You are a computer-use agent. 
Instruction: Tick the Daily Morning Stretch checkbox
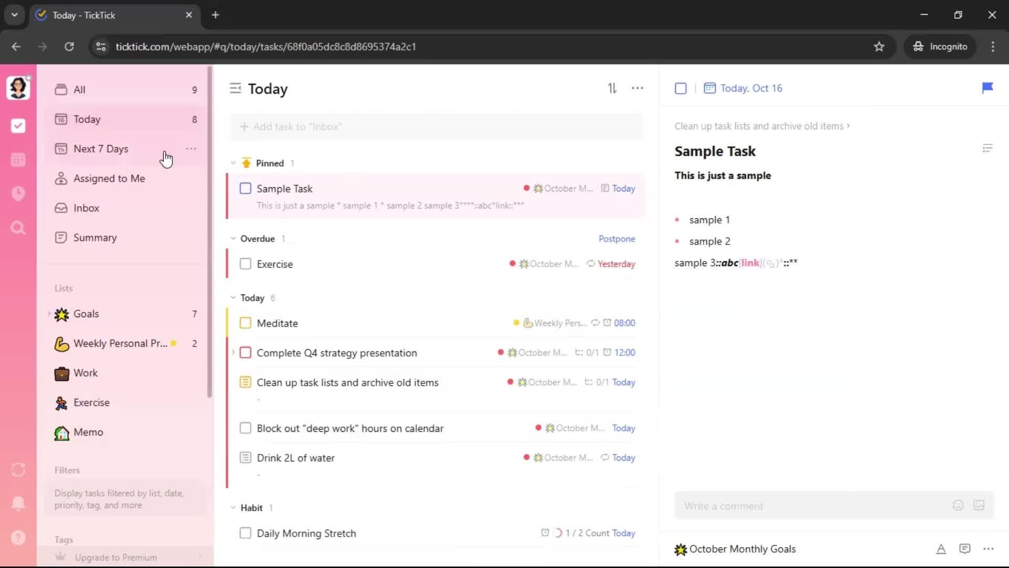pos(245,533)
